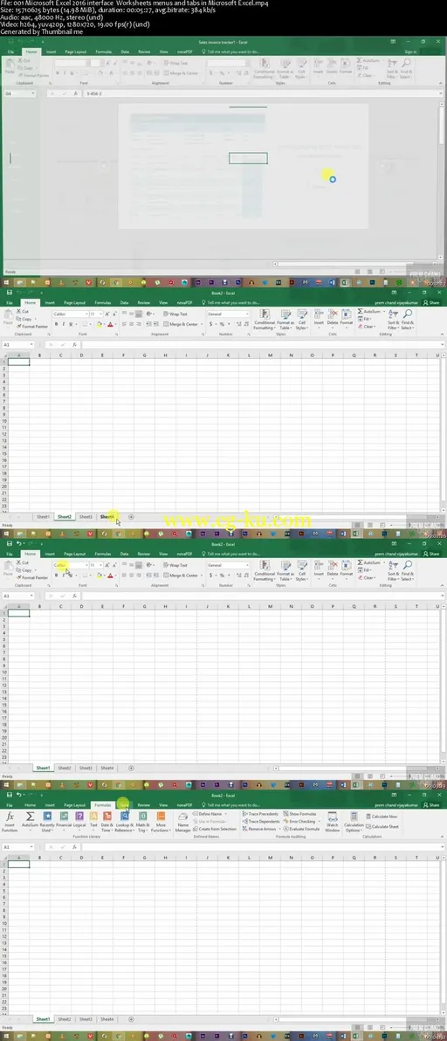This screenshot has height=1041, width=447.
Task: Open the Math & Trig functions menu
Action: click(x=142, y=821)
